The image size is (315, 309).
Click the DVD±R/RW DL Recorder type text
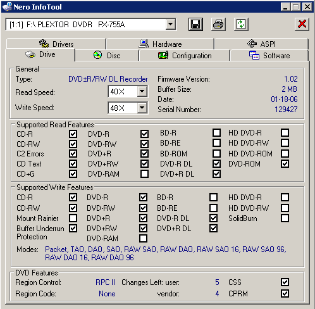click(108, 79)
